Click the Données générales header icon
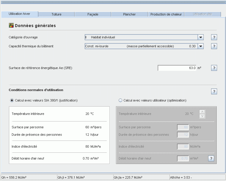Screen dimensions: 226x181 pyautogui.click(x=11, y=26)
